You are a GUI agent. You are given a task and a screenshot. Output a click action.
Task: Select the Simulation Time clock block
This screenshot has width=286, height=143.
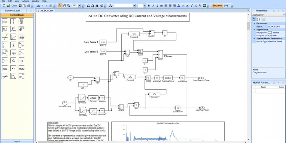64,103
